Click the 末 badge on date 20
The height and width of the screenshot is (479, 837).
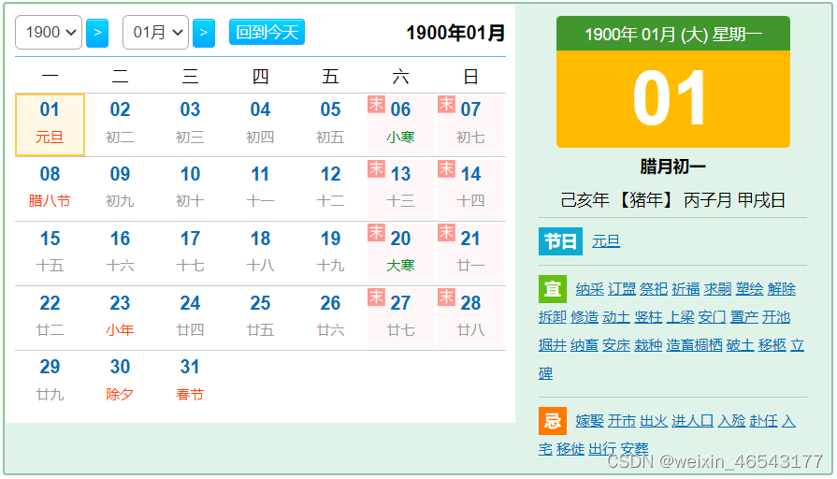click(376, 233)
